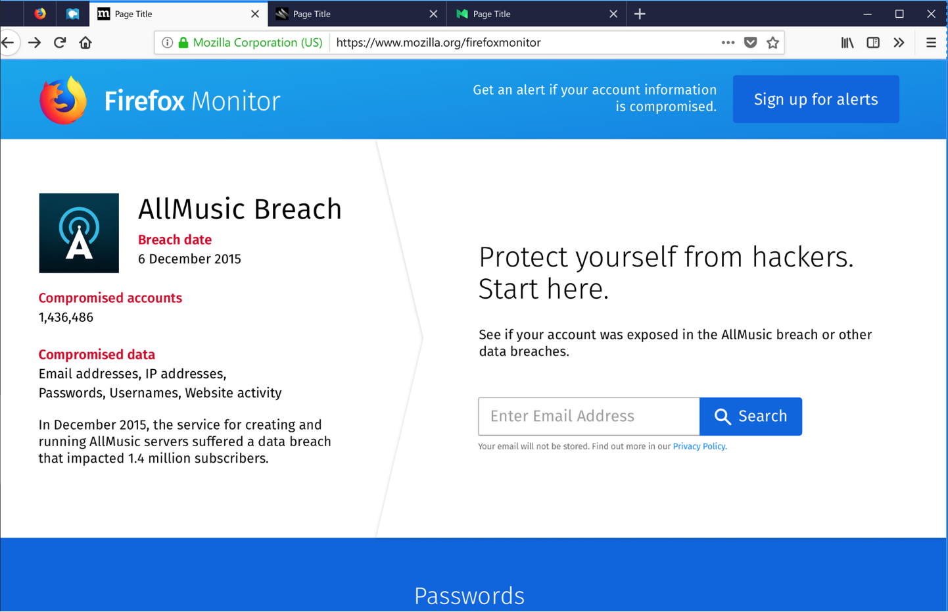Image resolution: width=948 pixels, height=612 pixels.
Task: Click the URL address bar text
Action: [x=438, y=43]
